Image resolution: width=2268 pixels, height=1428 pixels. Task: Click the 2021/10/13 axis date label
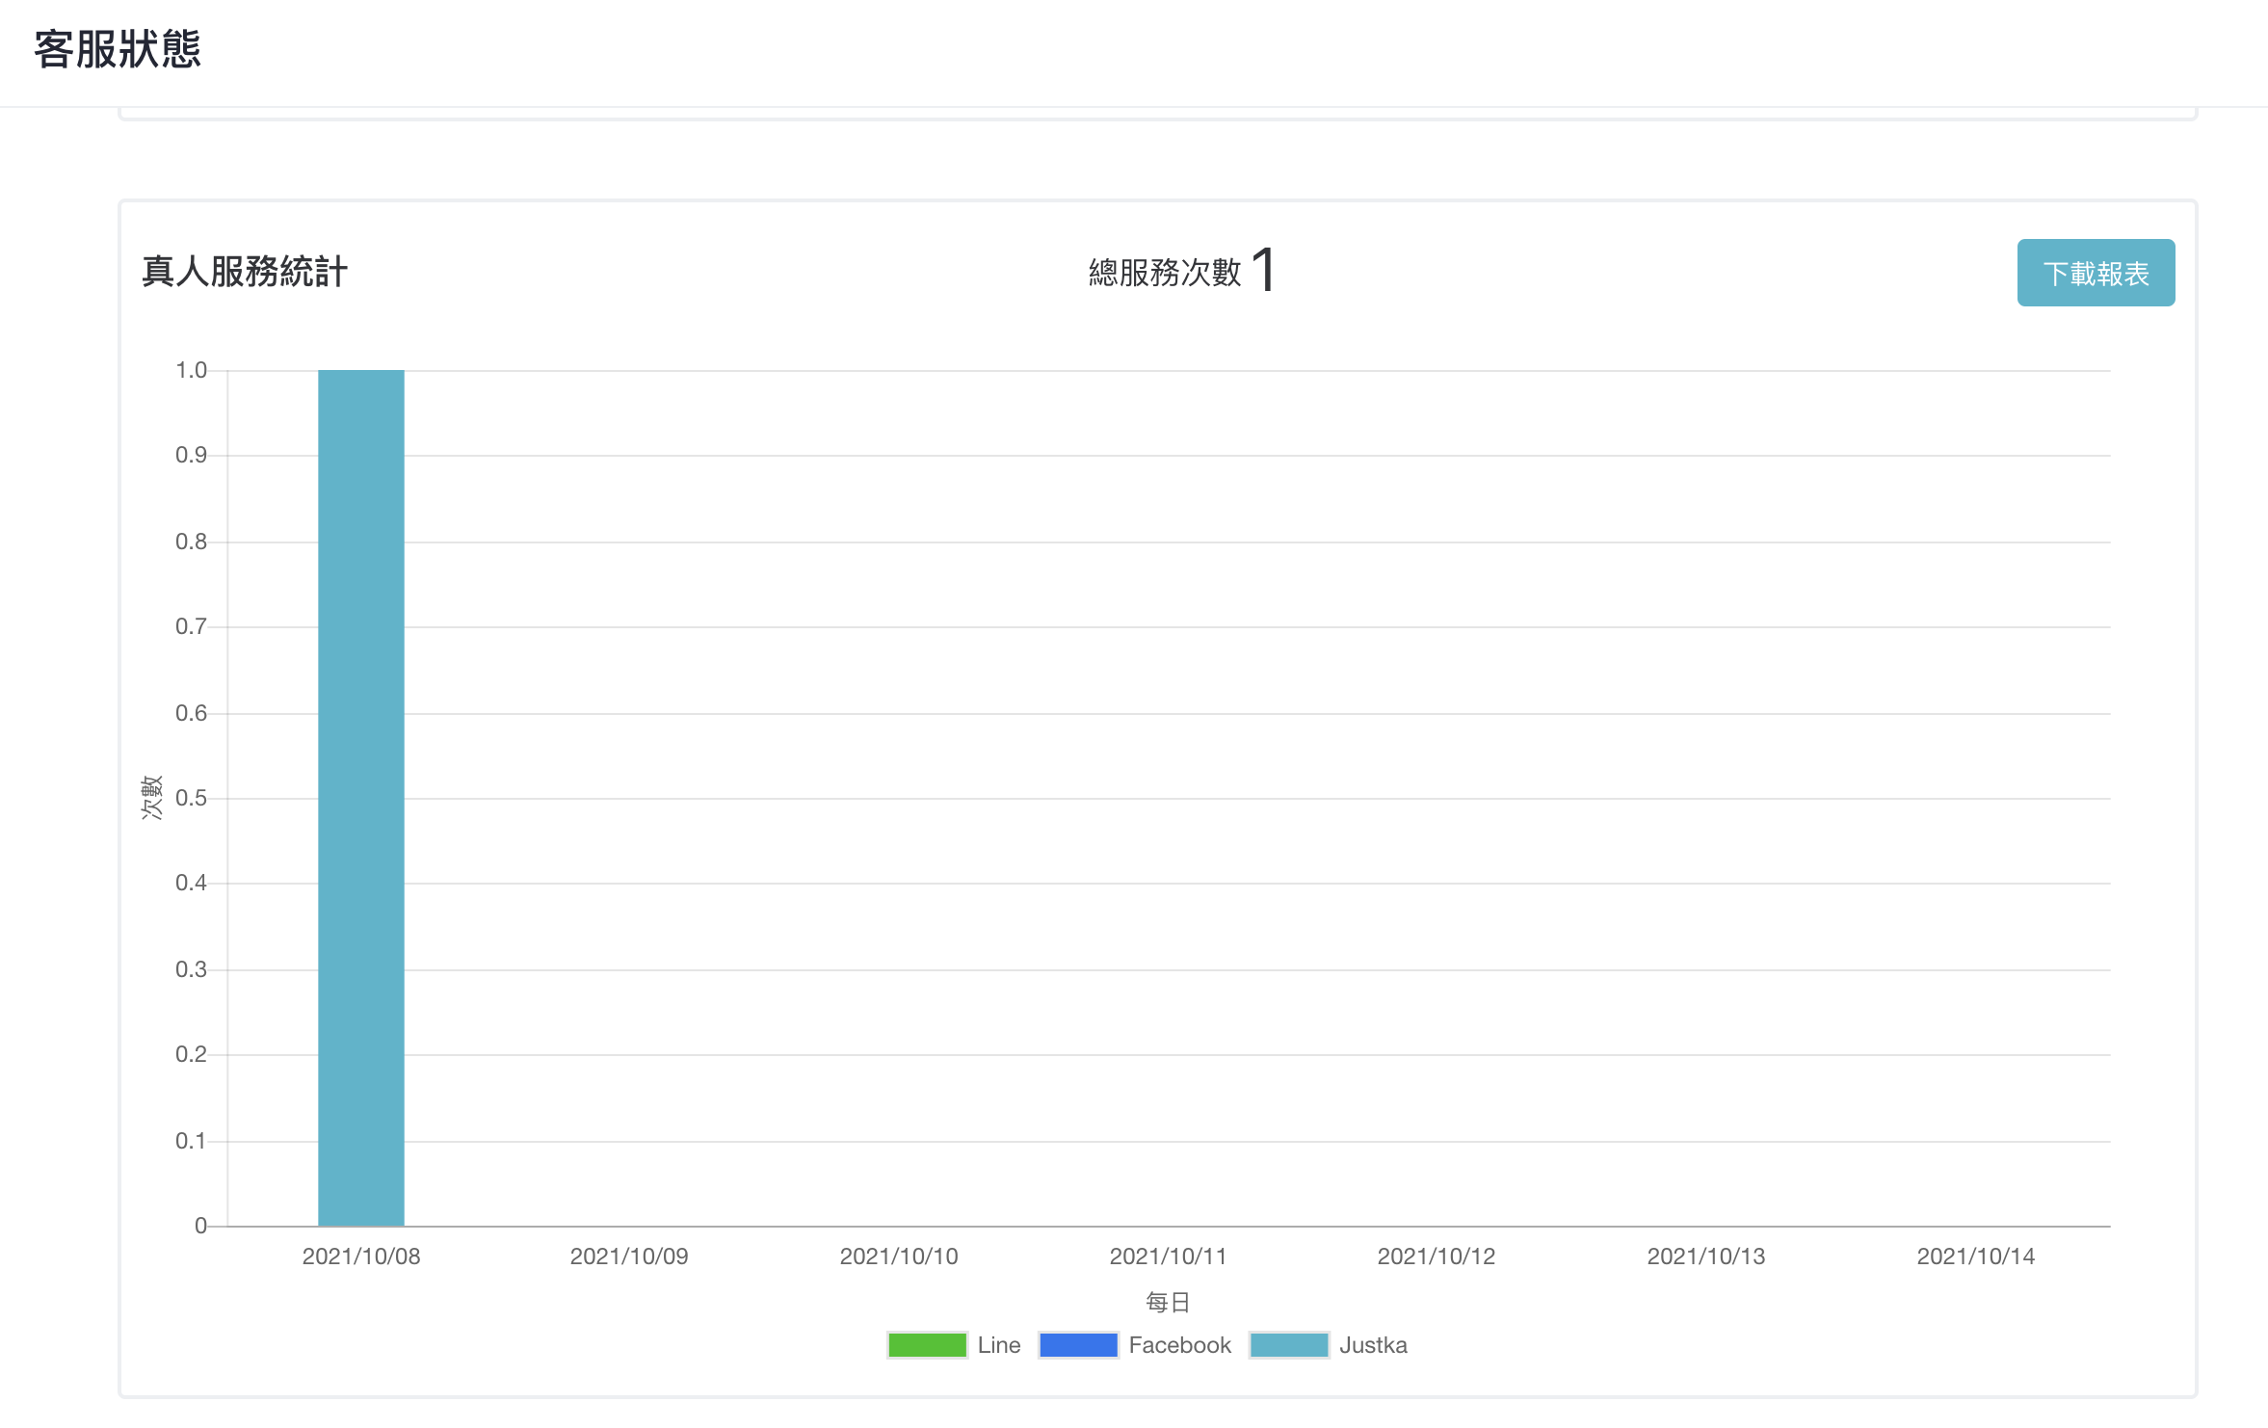(x=1706, y=1256)
